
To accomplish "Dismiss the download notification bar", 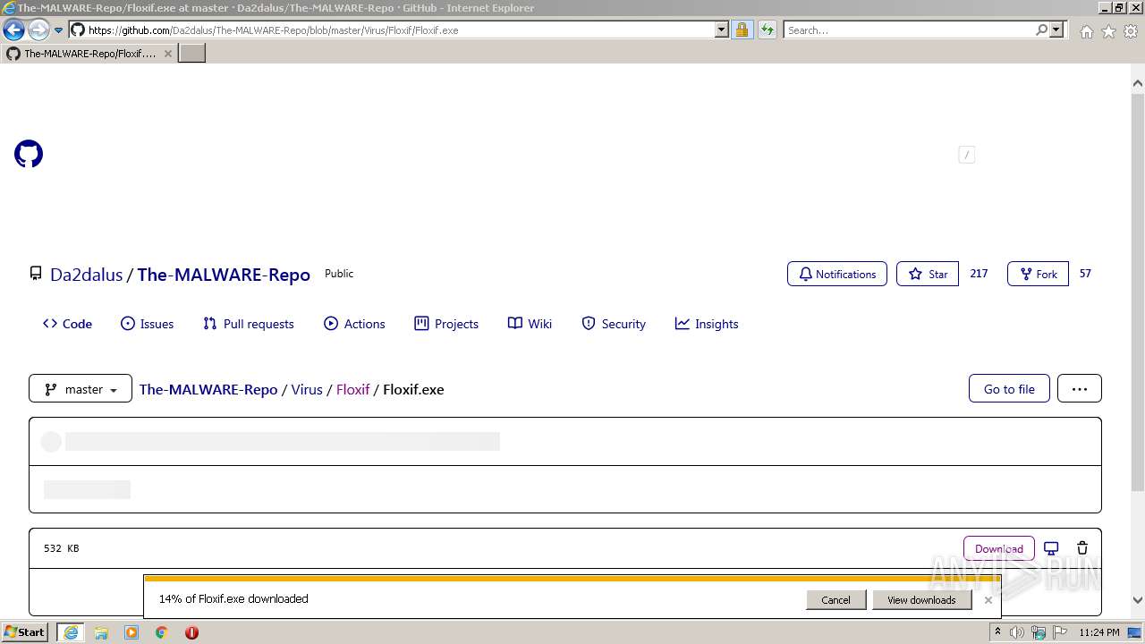I will click(988, 600).
